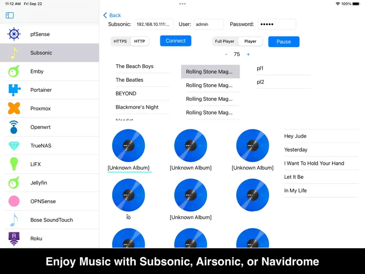This screenshot has width=365, height=274.
Task: Select the highlighted Rolling Stone Mag... entry
Action: (211, 71)
